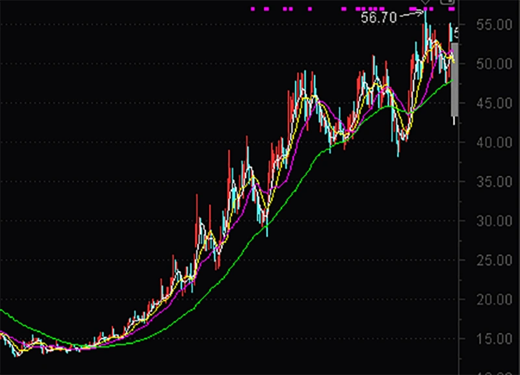Click the green moving average line's left start

[2, 311]
